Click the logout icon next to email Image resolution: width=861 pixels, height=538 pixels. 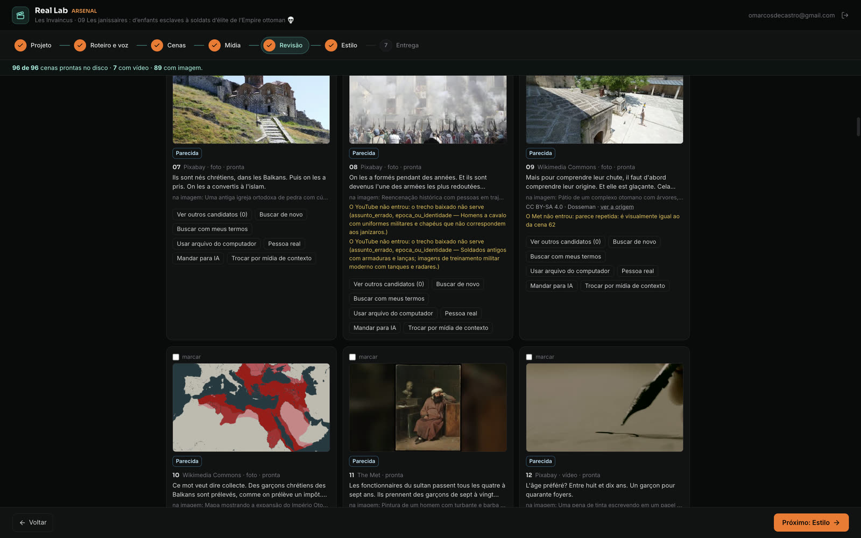pos(845,15)
